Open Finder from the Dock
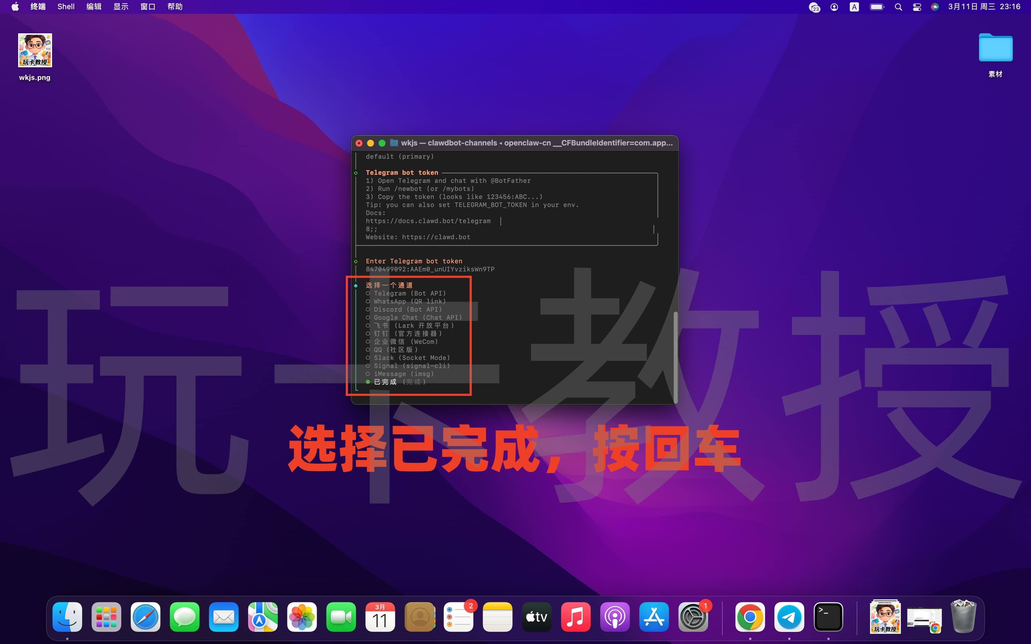The height and width of the screenshot is (644, 1031). (67, 616)
